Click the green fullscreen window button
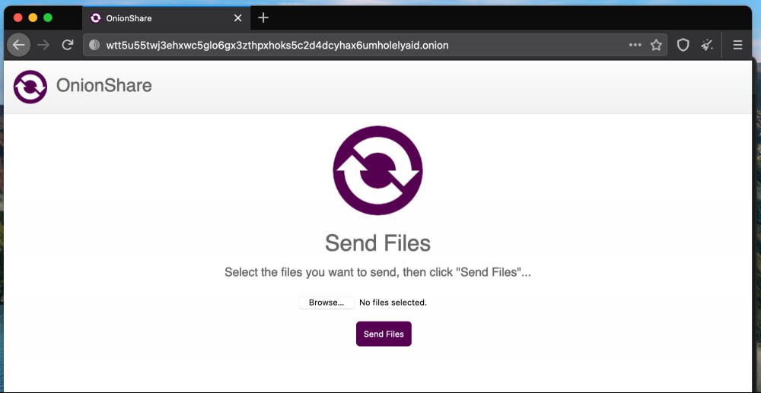Viewport: 761px width, 393px height. (x=47, y=18)
